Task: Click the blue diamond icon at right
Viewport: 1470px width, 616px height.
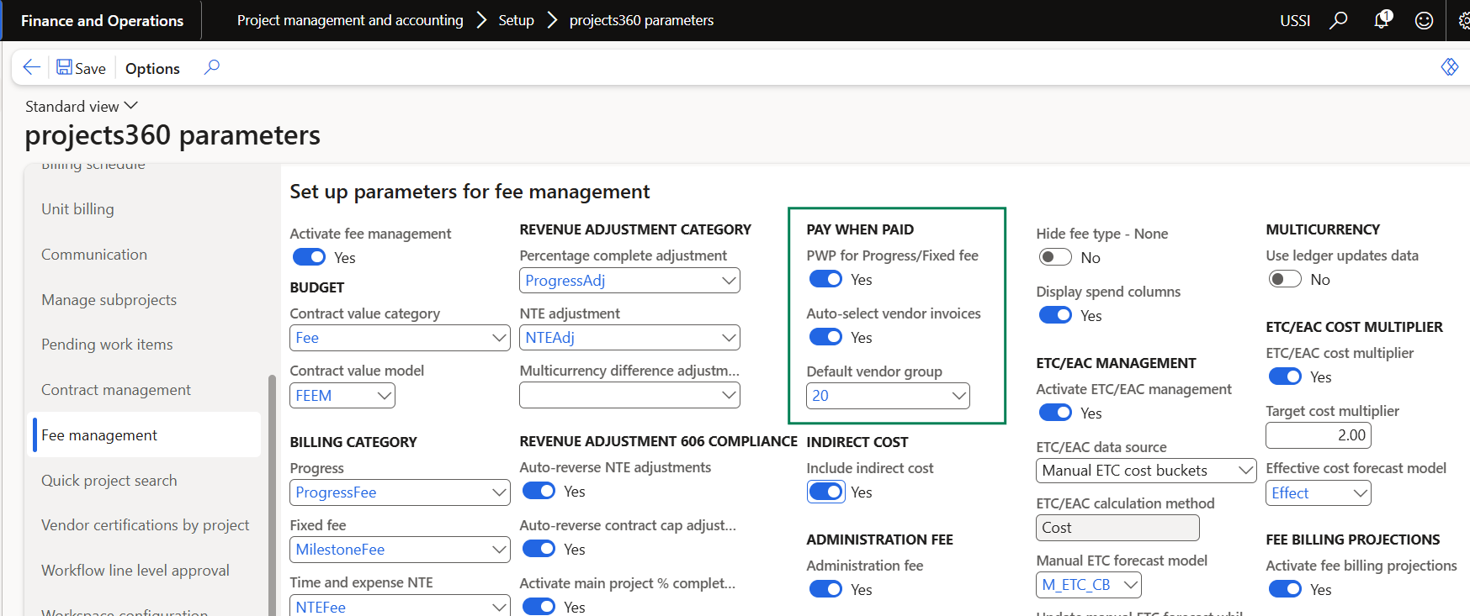Action: click(1449, 67)
